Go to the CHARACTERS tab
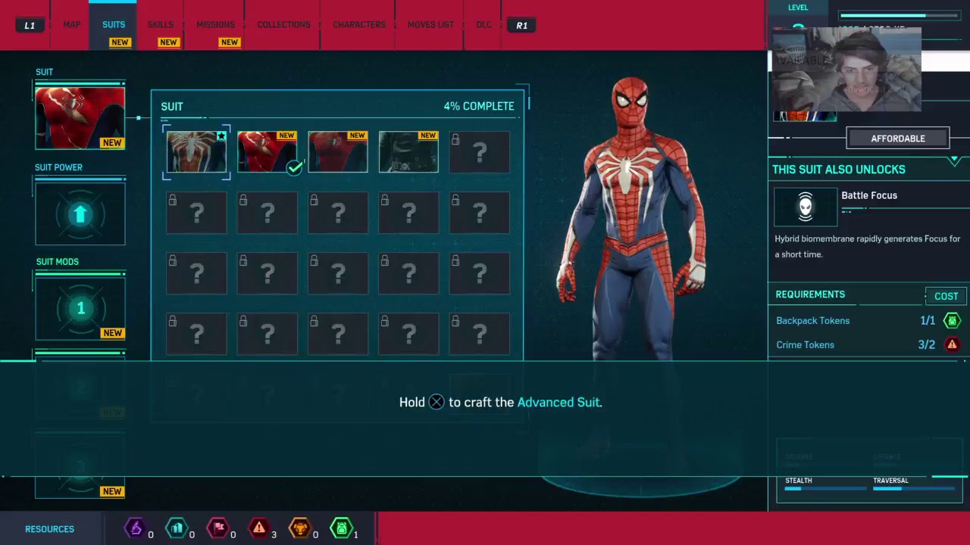Screen dimensions: 970x545 tap(359, 25)
